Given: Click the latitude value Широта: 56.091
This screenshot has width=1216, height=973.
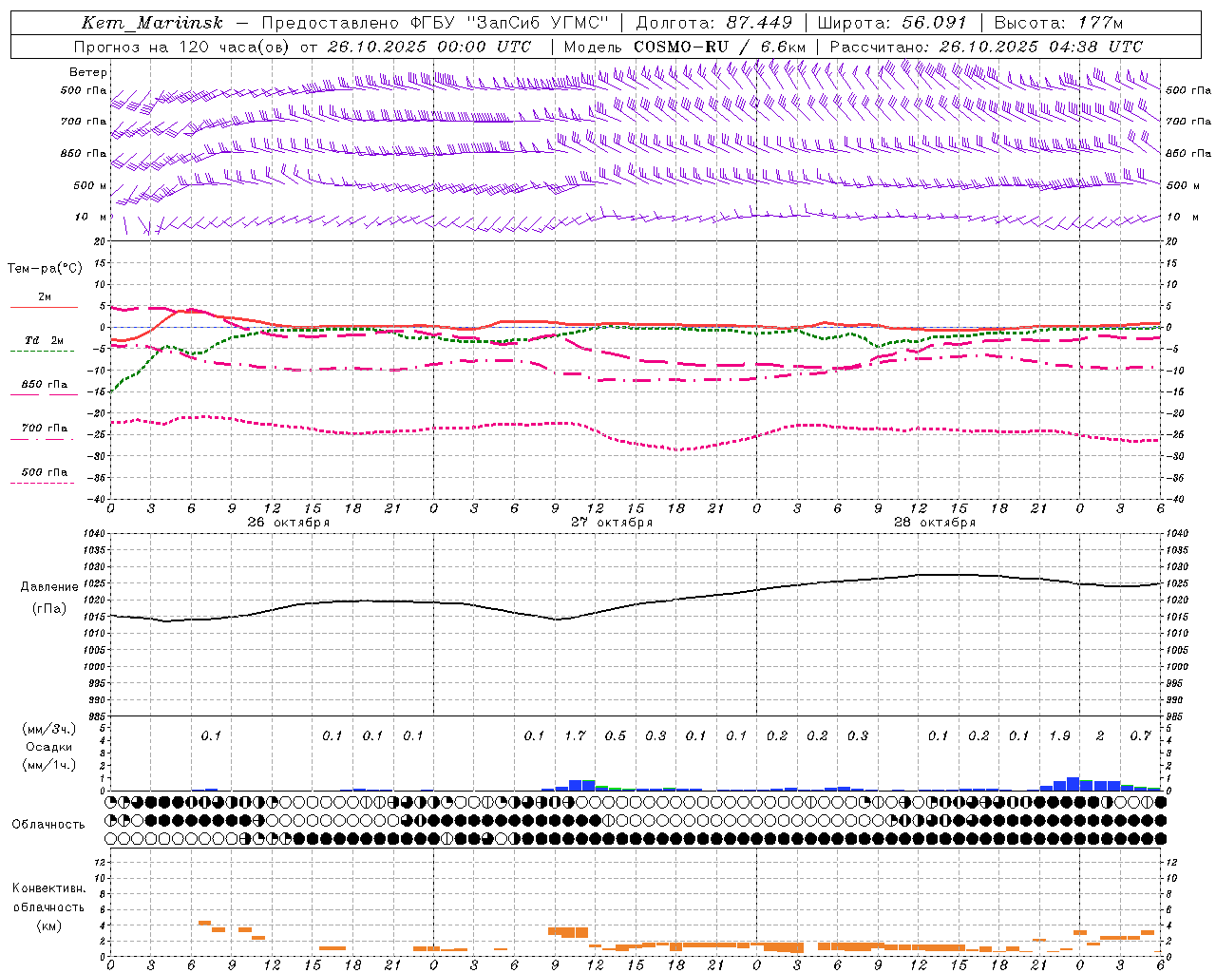Looking at the screenshot, I should [892, 23].
